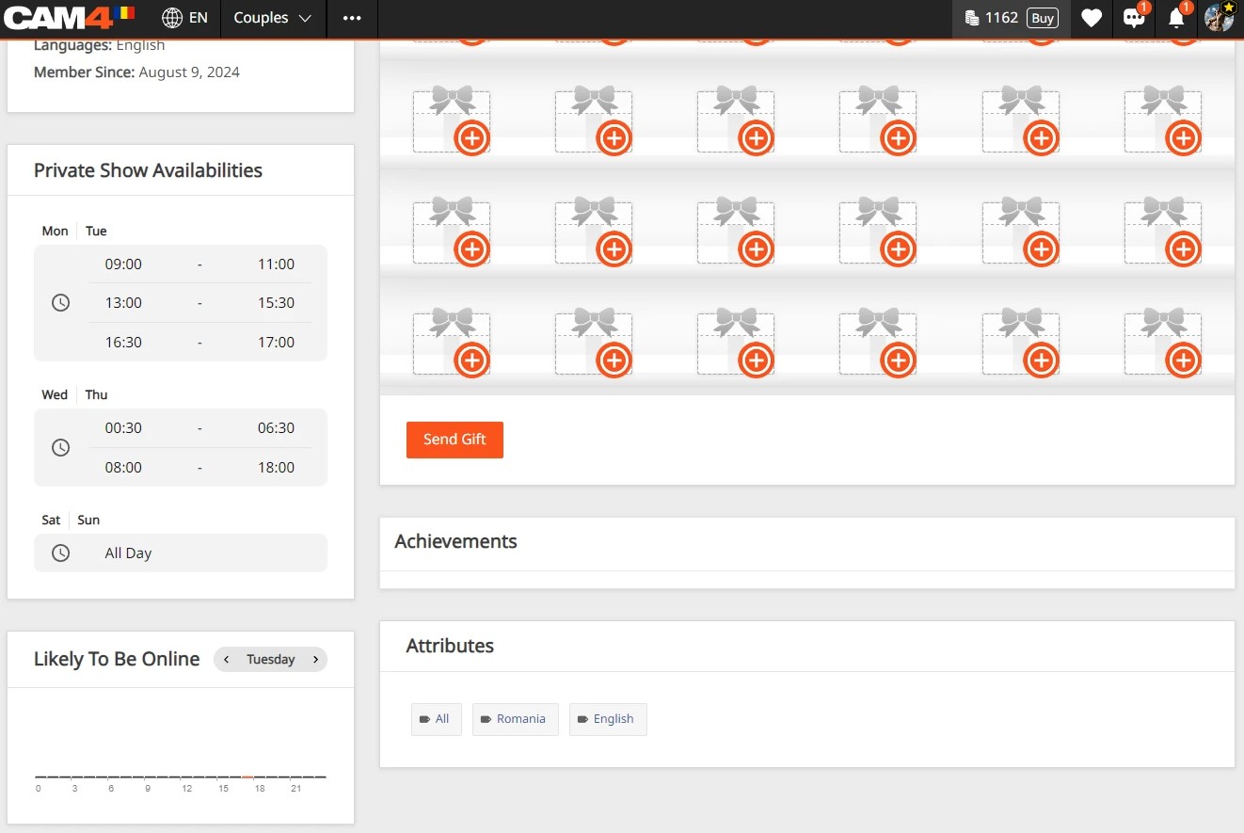Viewport: 1244px width, 833px height.
Task: Open the chat messages icon
Action: click(1133, 19)
